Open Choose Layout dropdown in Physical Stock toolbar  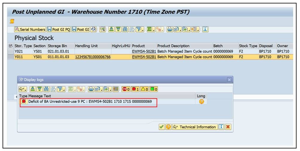pos(195,29)
